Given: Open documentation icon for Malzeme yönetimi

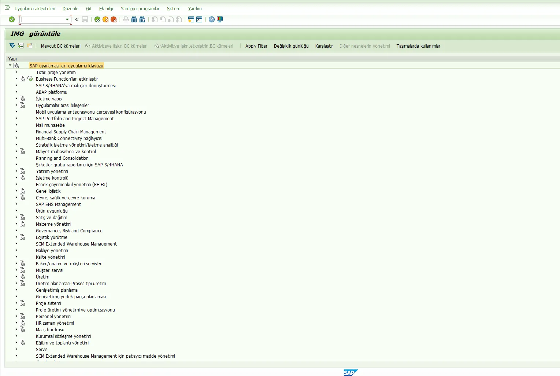Looking at the screenshot, I should click(22, 224).
